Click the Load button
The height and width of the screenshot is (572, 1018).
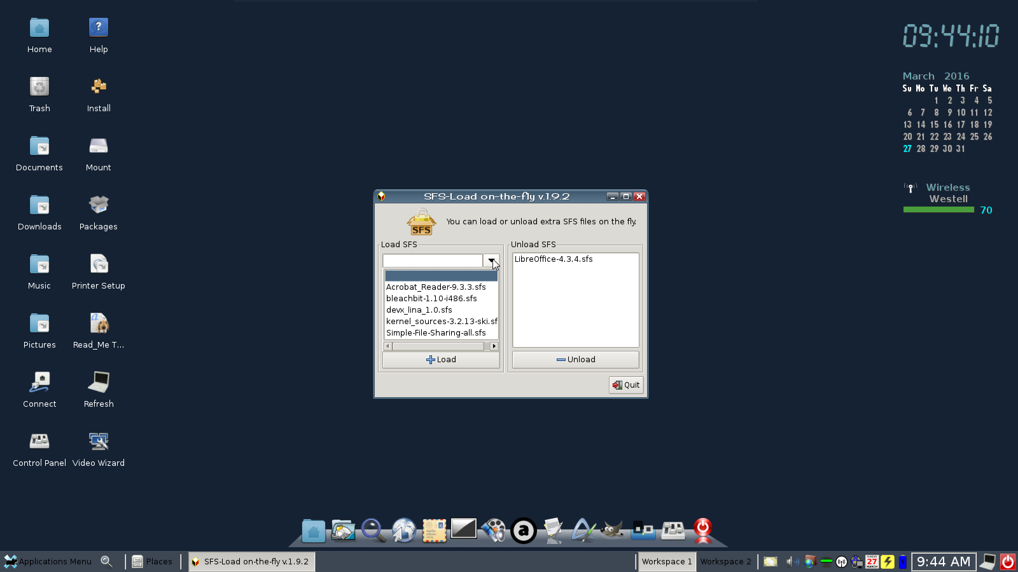(x=441, y=360)
